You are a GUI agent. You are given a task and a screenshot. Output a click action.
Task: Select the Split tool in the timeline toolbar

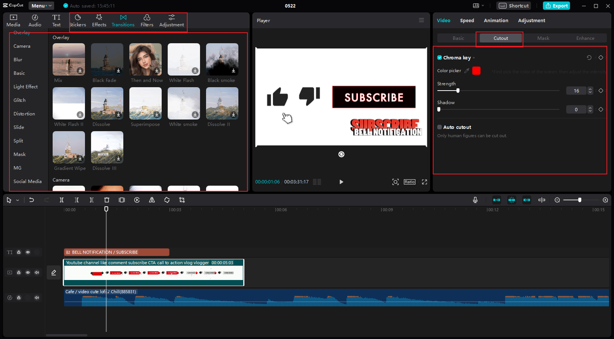[x=61, y=200]
